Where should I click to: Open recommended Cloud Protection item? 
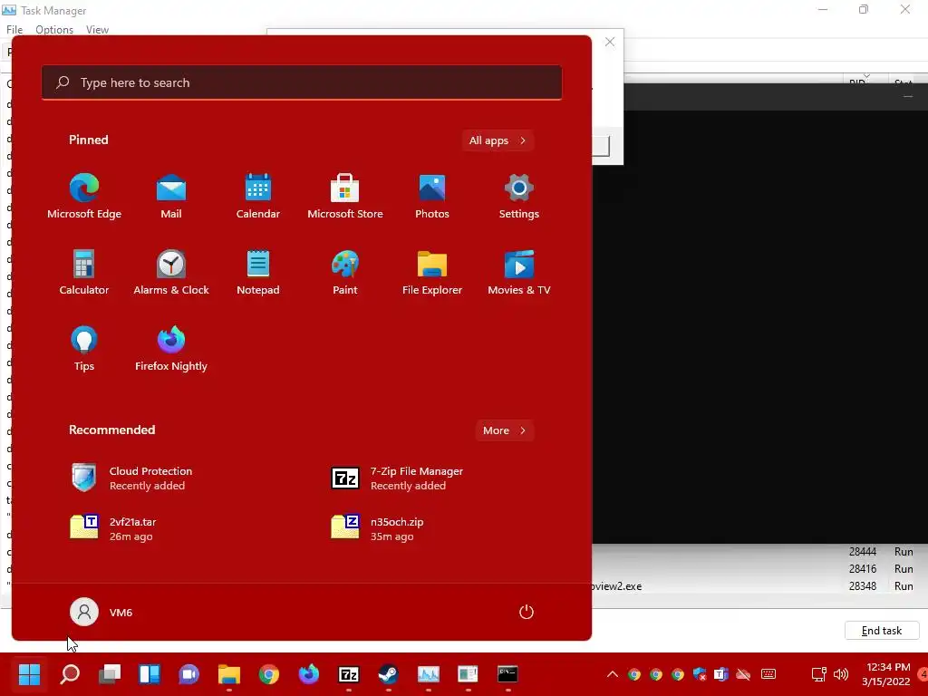point(131,478)
